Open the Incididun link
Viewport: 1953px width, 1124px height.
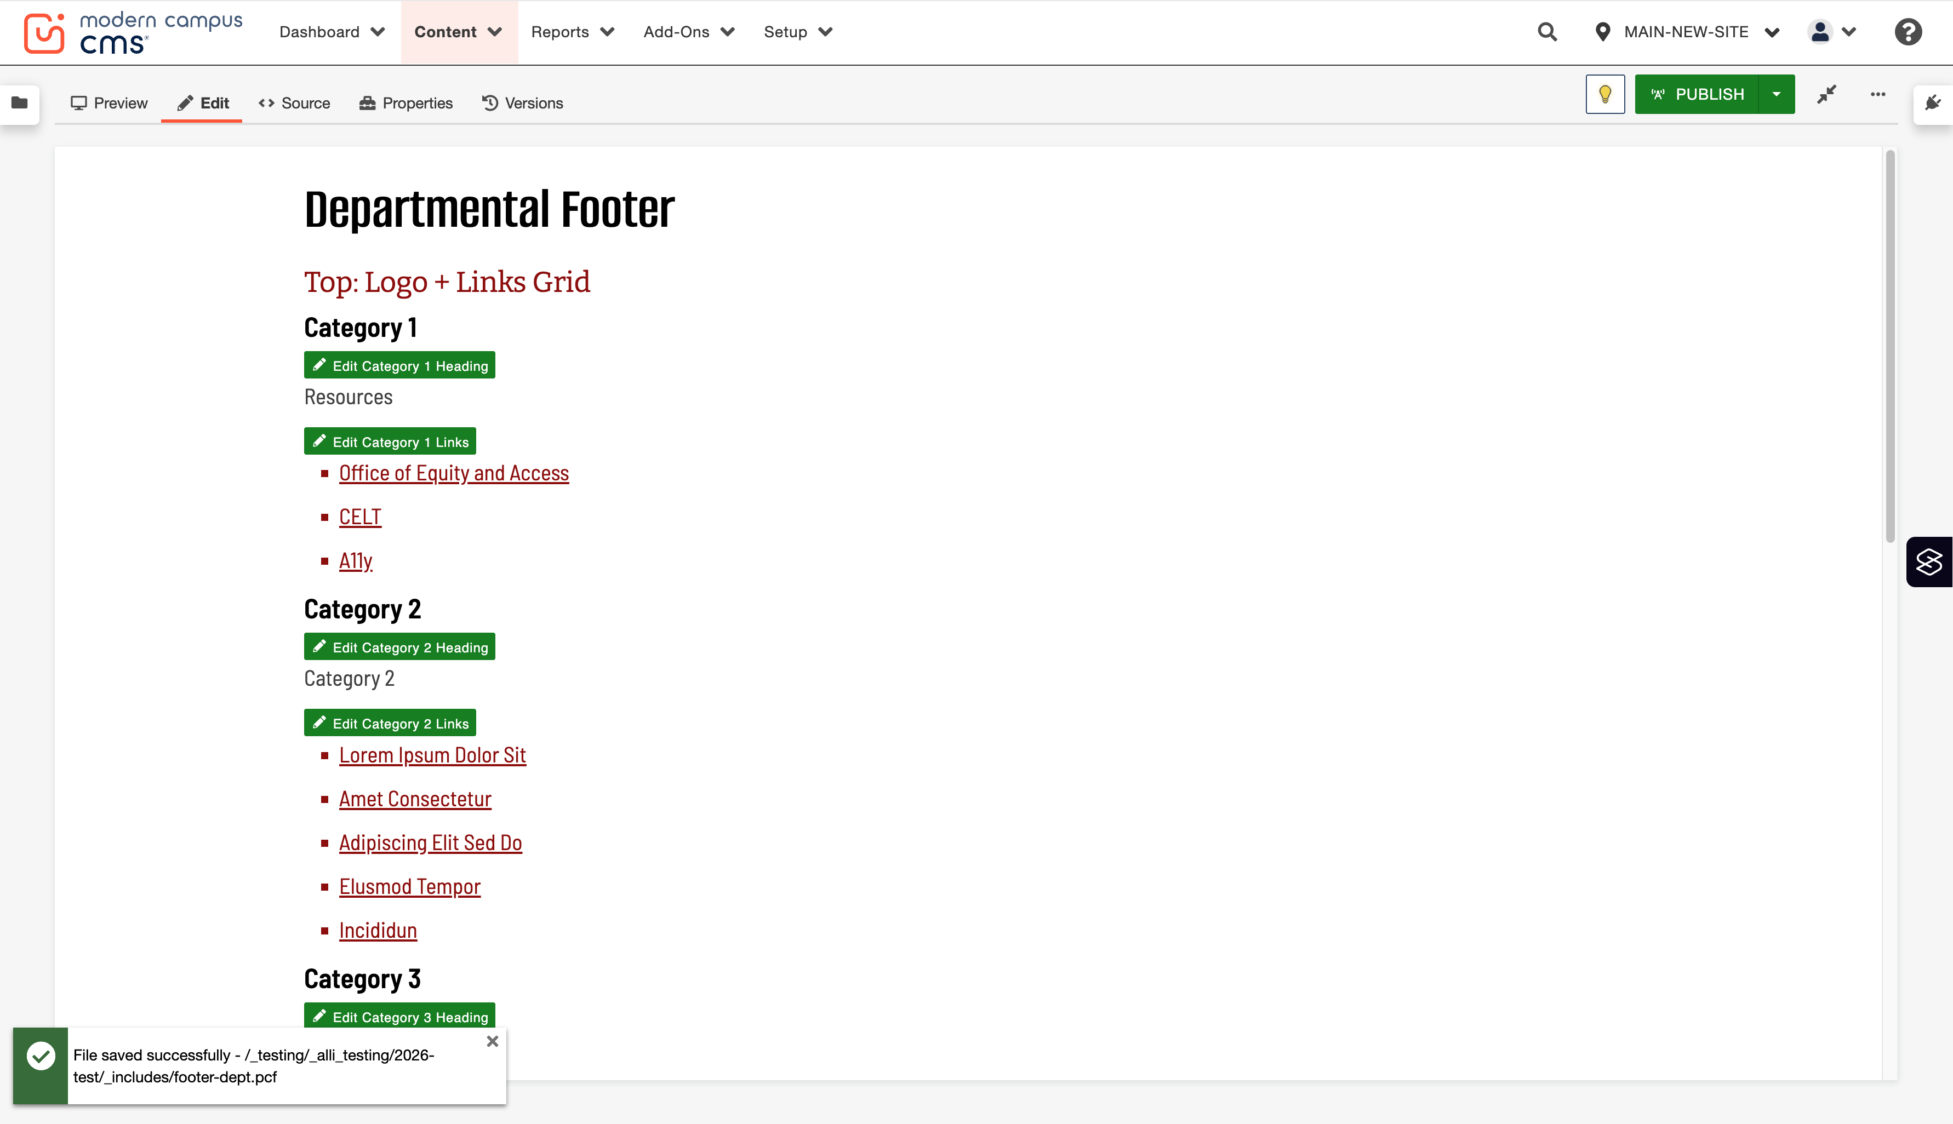point(378,930)
